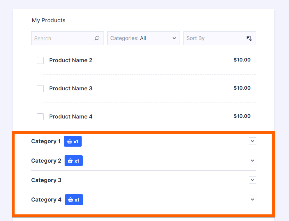Select Product Name 3 title
This screenshot has height=221, width=289.
[71, 89]
